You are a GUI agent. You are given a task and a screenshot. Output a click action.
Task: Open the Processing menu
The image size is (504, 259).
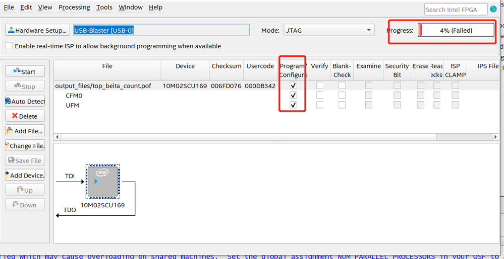pos(74,8)
